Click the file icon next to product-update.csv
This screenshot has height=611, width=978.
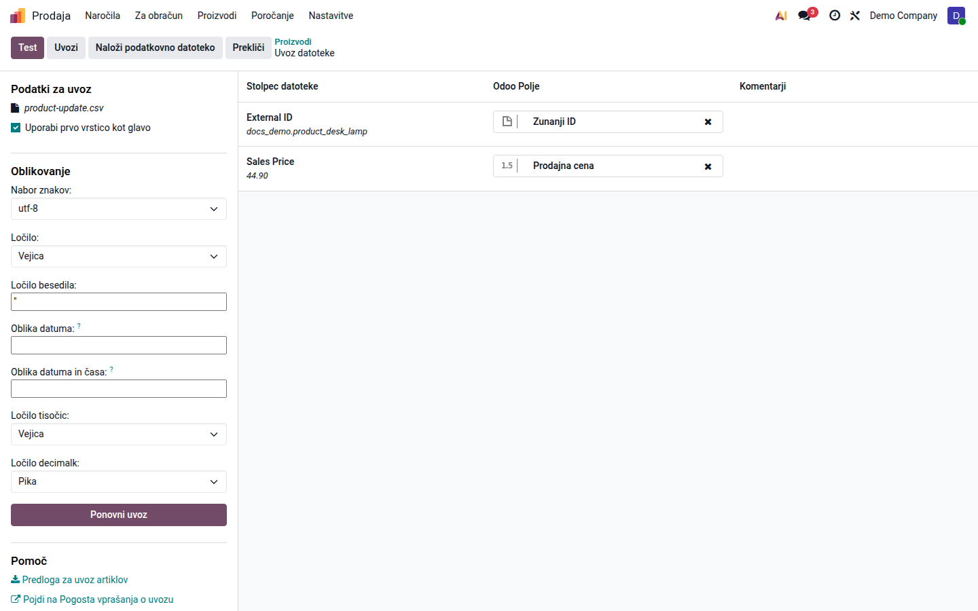pos(16,108)
